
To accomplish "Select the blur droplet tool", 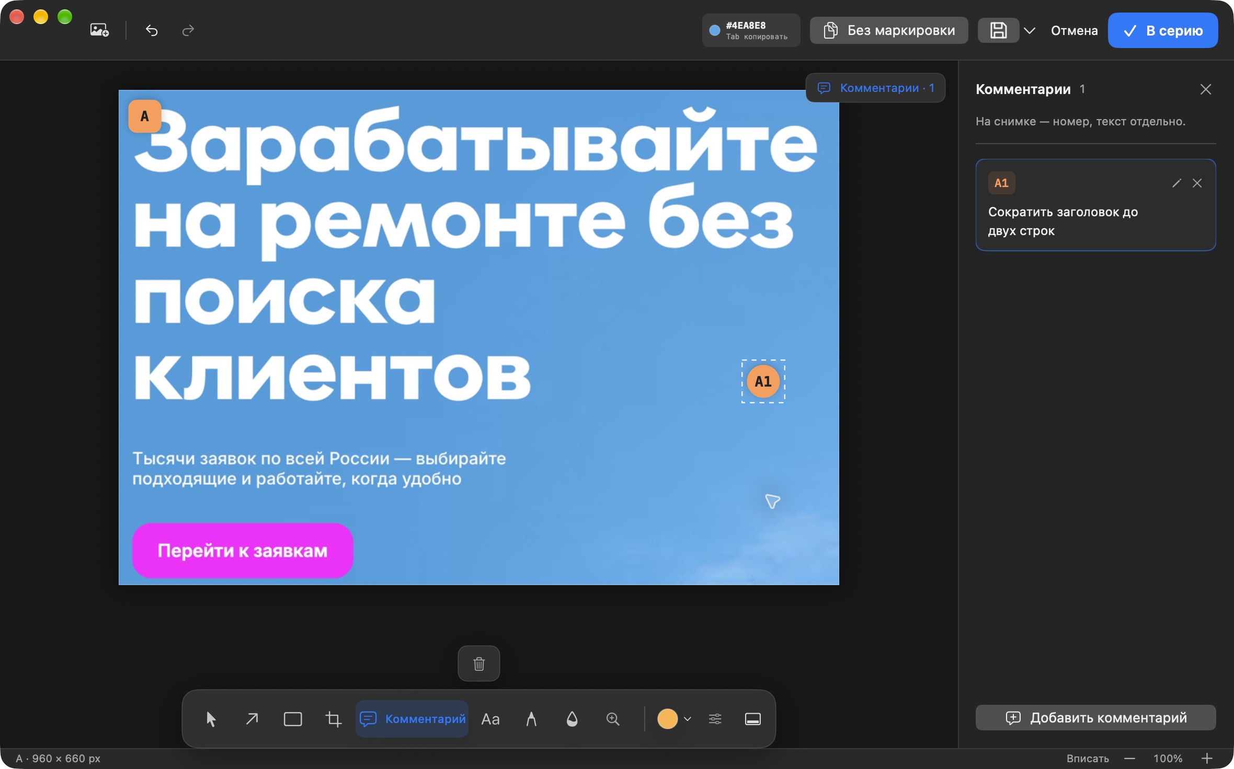I will tap(572, 719).
